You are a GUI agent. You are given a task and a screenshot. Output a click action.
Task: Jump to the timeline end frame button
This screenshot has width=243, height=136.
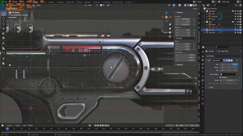tap(108, 125)
